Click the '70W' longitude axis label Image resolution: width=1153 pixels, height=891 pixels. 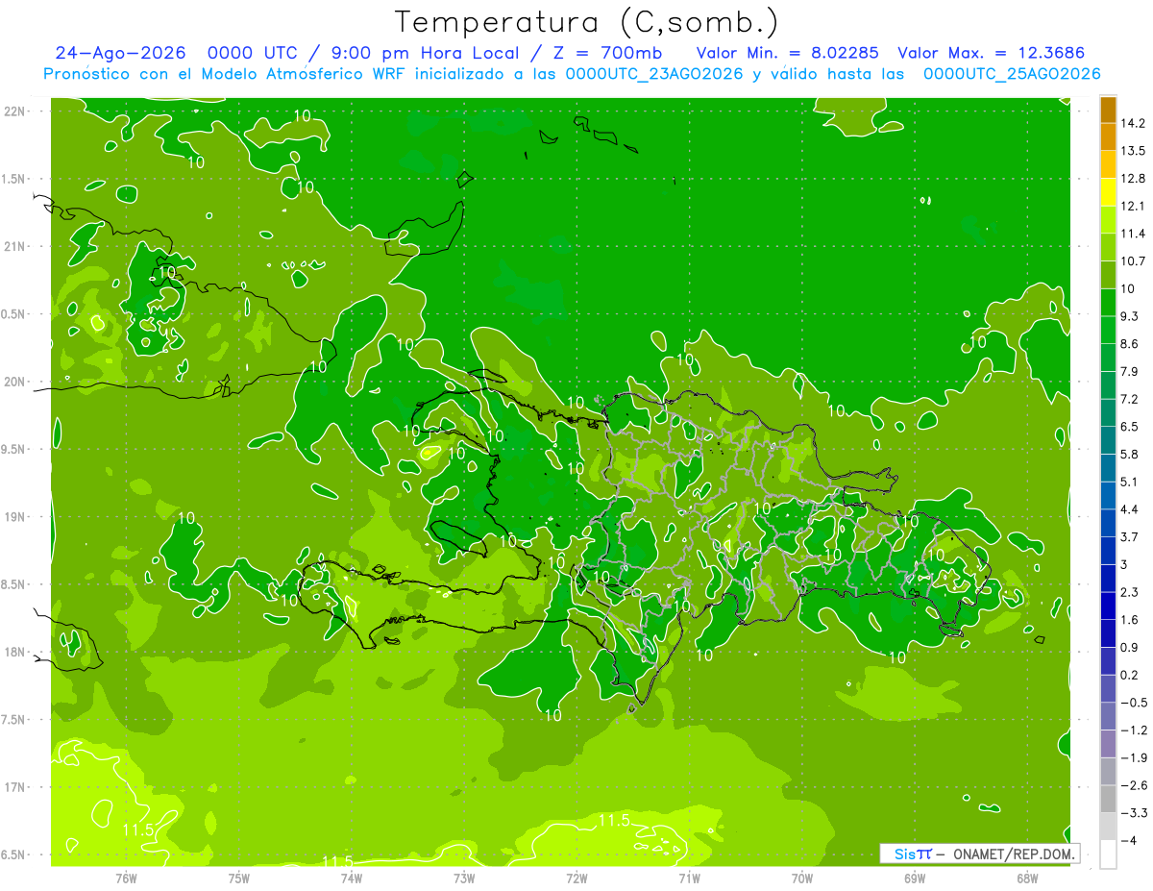pos(802,879)
